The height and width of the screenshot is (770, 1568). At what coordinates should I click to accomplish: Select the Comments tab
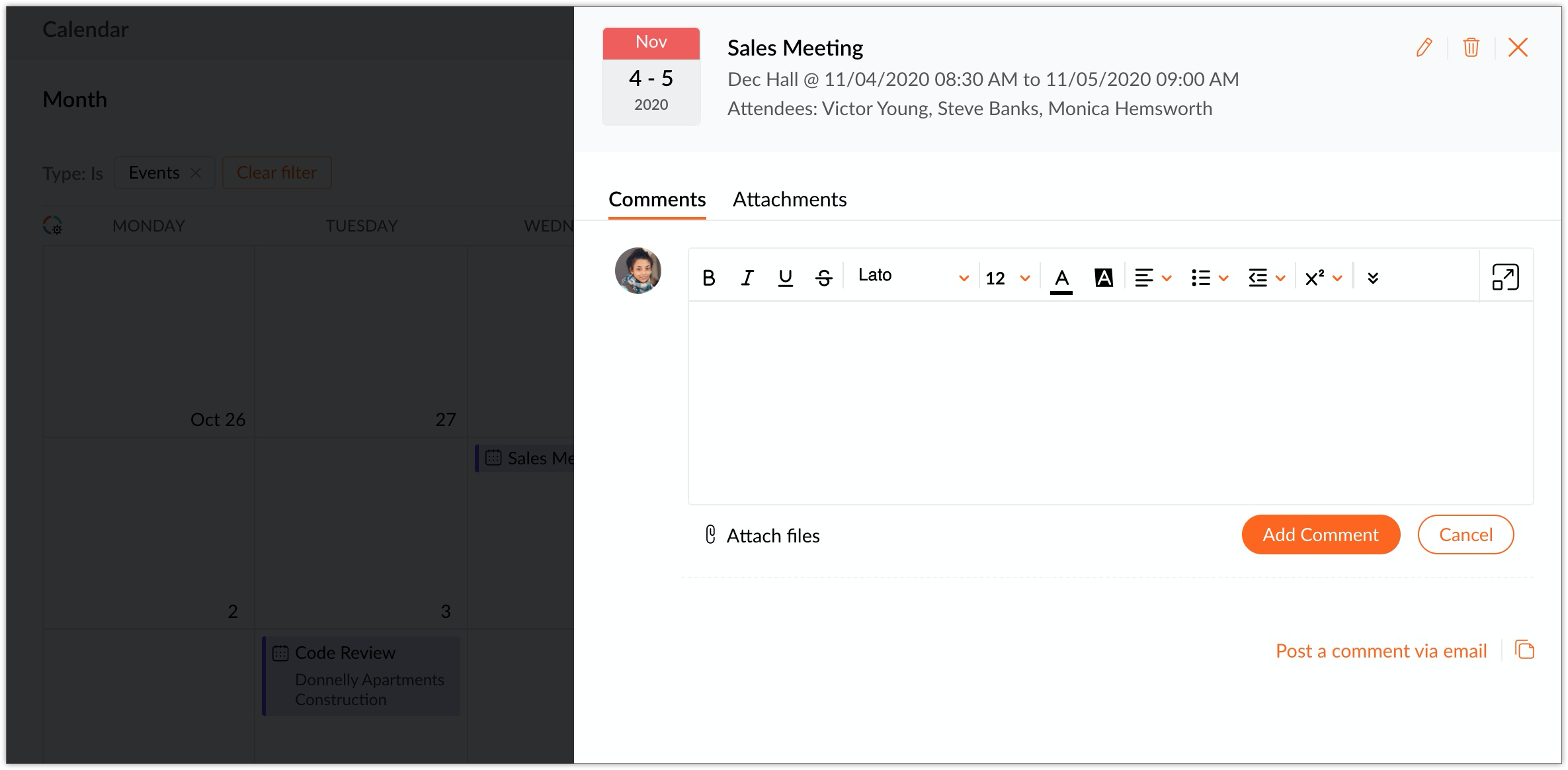pos(657,200)
